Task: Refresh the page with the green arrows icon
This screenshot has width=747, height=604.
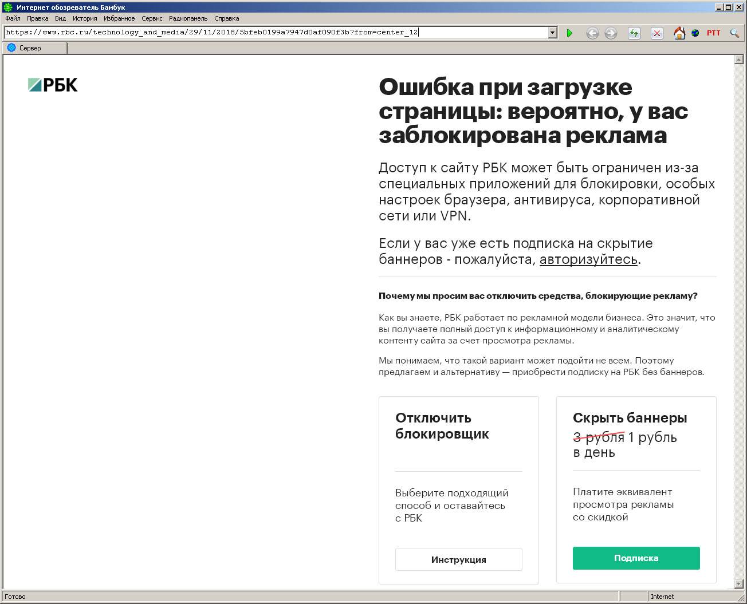Action: click(x=634, y=33)
